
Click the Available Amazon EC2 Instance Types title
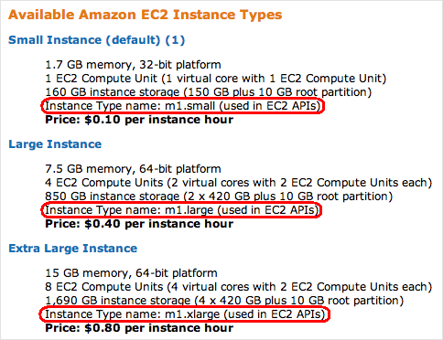(146, 15)
